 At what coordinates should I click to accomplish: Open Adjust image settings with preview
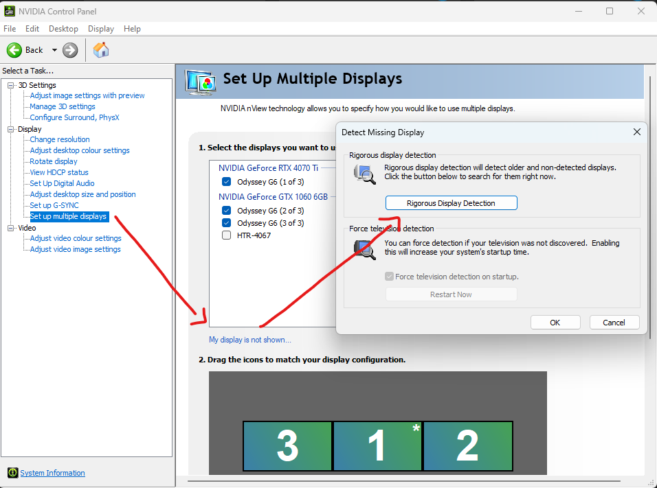point(87,95)
